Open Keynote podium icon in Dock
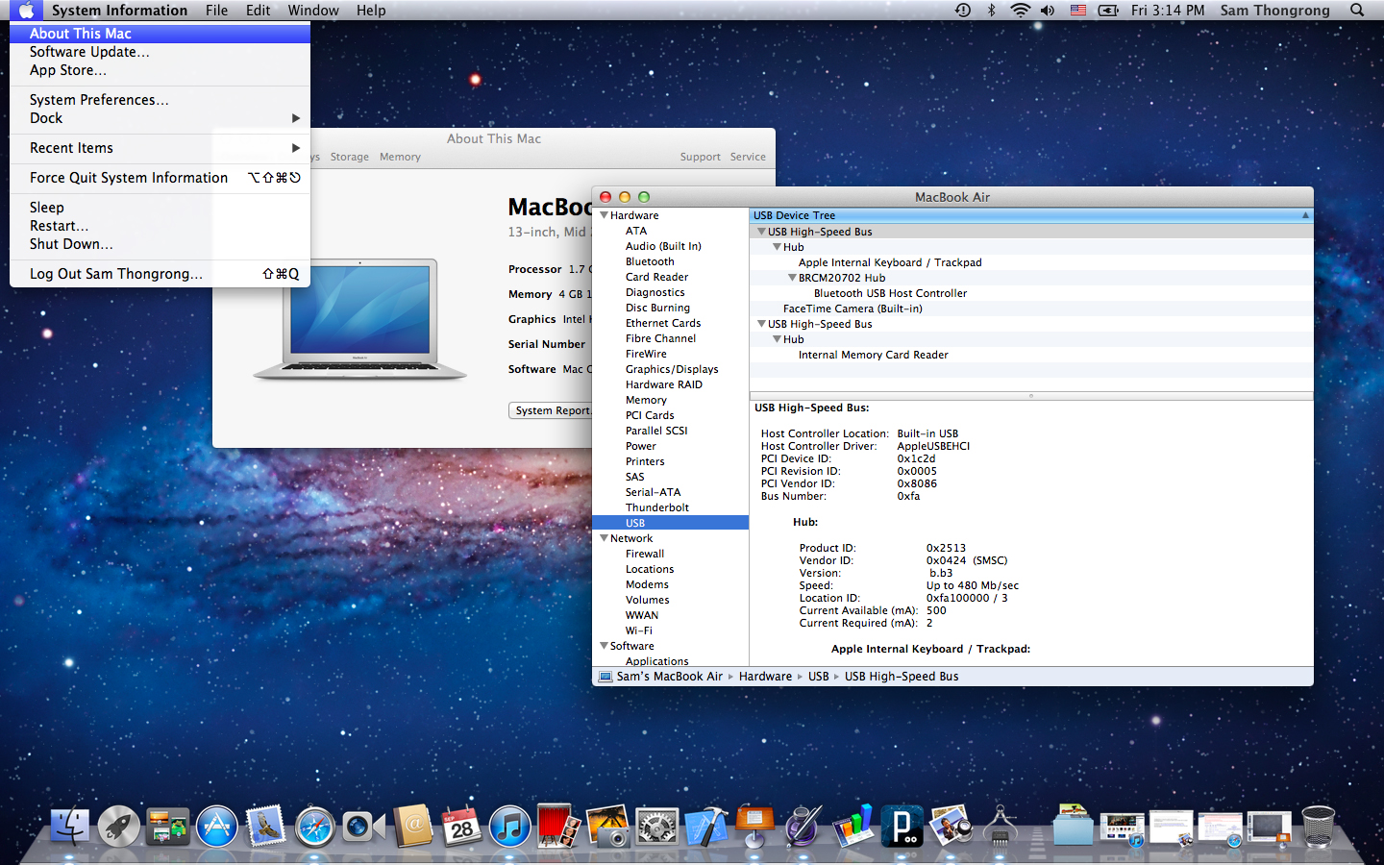The width and height of the screenshot is (1384, 865). 755,827
